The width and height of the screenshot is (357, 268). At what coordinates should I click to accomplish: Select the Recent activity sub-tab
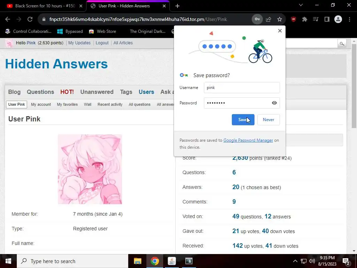pyautogui.click(x=110, y=104)
